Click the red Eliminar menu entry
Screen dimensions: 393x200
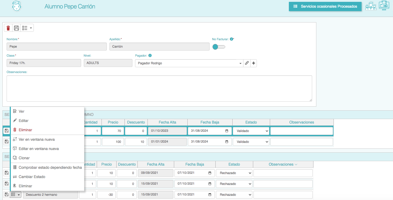[x=25, y=130]
